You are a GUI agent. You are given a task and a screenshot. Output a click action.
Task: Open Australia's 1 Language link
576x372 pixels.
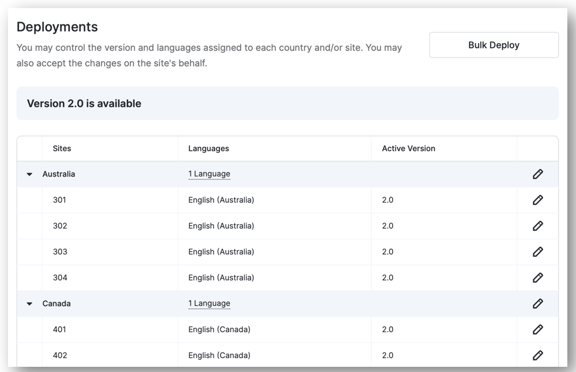(x=209, y=174)
